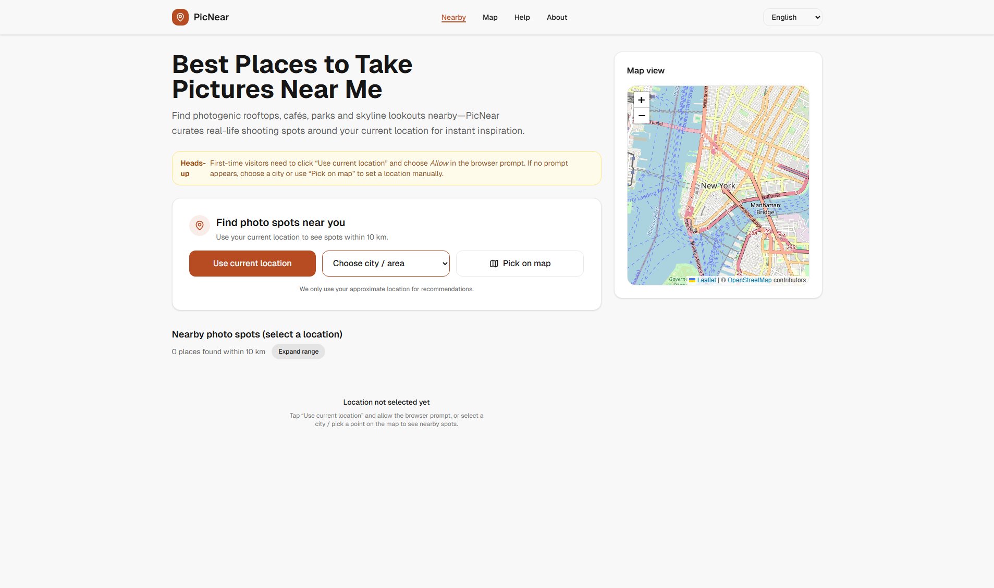This screenshot has height=588, width=994.
Task: Click the Expand range button
Action: (298, 352)
